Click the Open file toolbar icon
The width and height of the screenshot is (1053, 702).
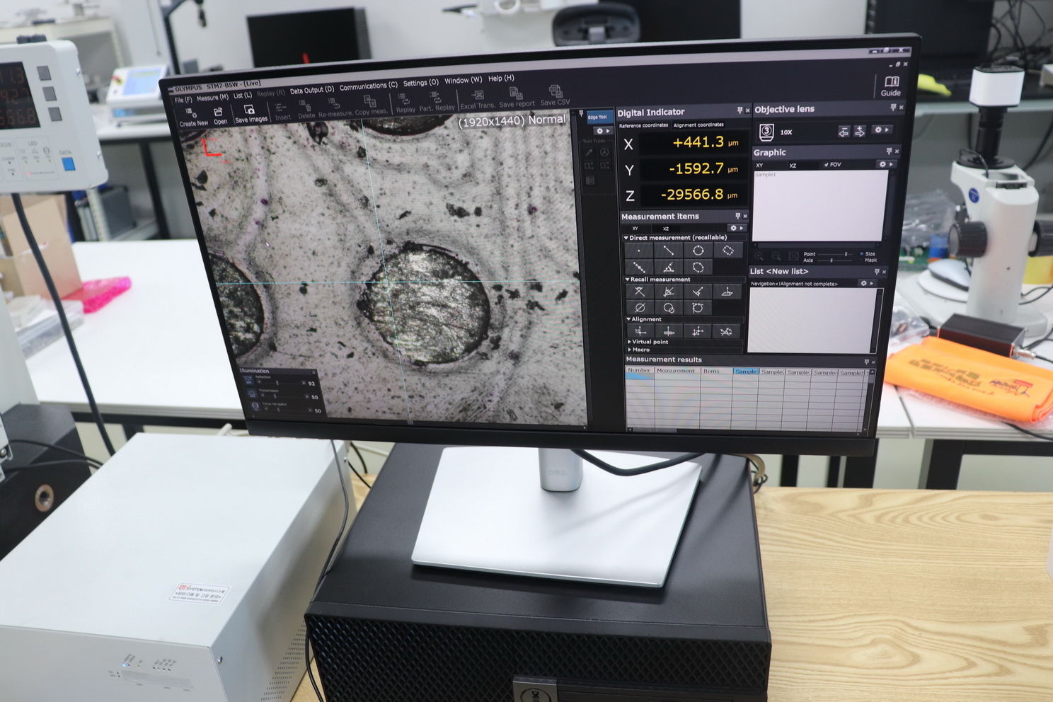(x=219, y=115)
